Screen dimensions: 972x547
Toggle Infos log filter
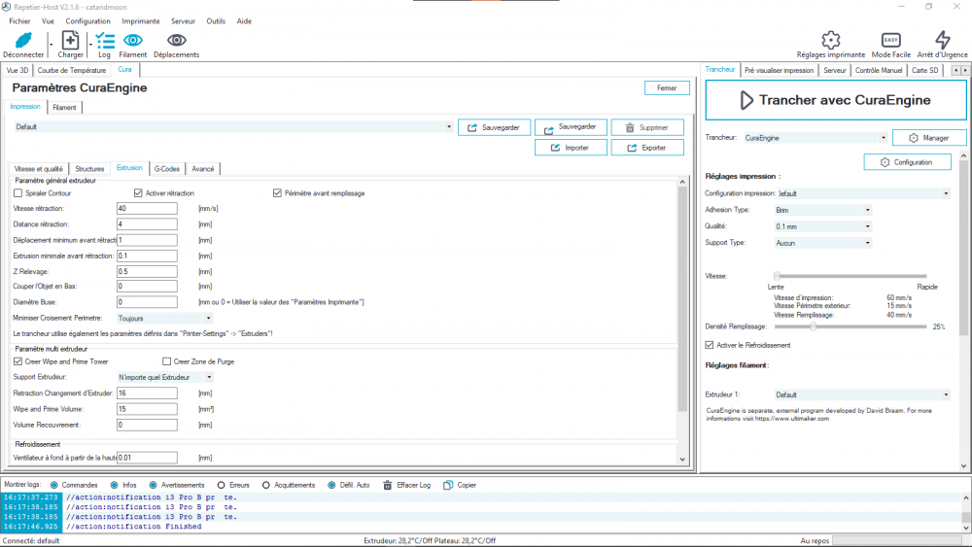tap(114, 485)
